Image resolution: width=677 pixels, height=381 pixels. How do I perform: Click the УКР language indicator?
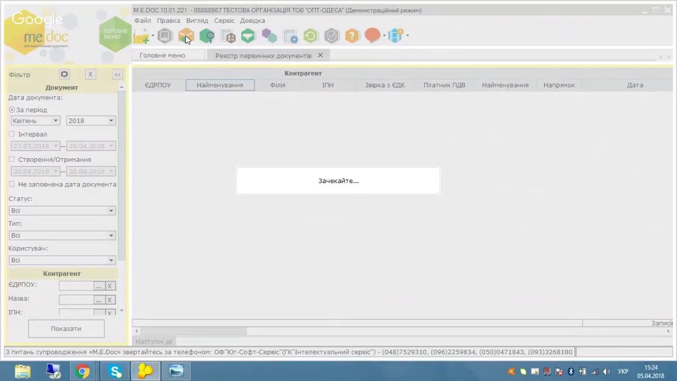click(x=623, y=371)
